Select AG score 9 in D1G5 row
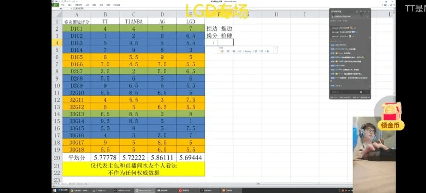This screenshot has height=193, width=426. [162, 57]
